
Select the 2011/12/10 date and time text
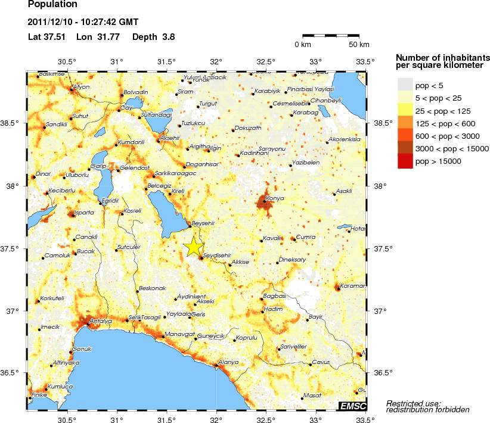[83, 22]
